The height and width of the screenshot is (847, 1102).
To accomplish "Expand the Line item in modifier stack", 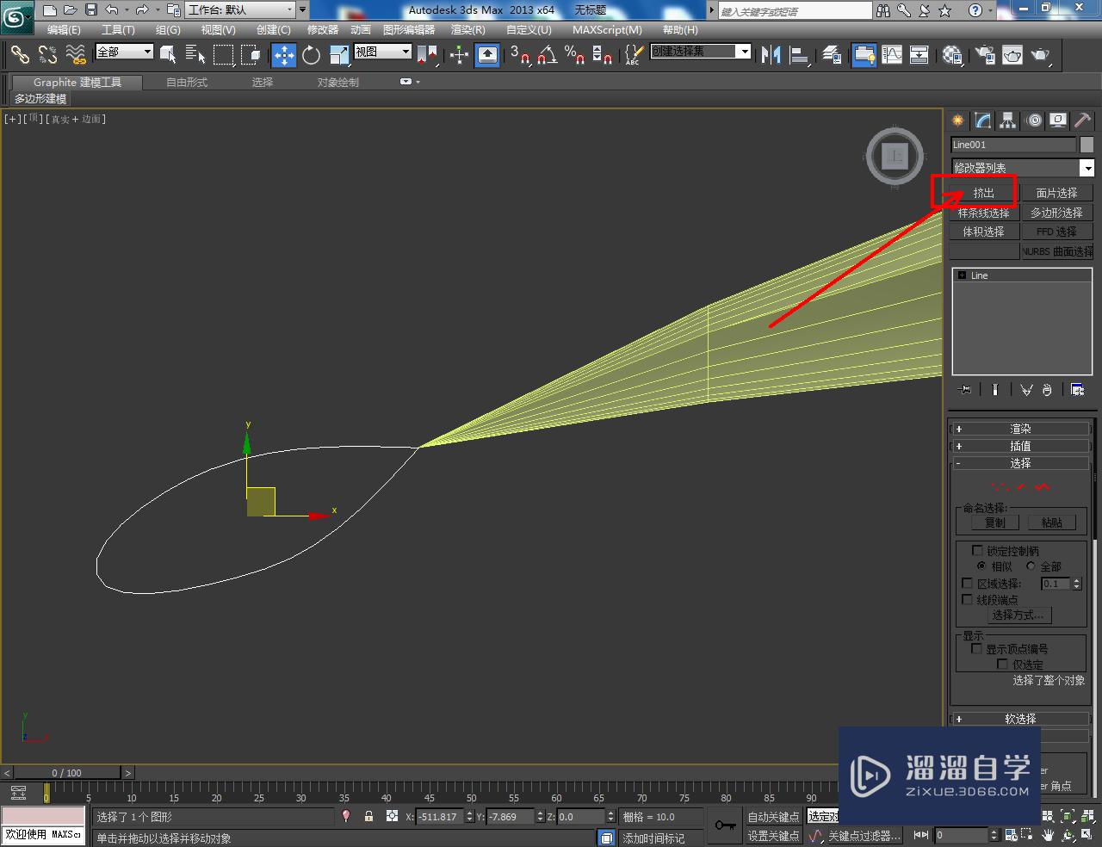I will click(x=962, y=275).
